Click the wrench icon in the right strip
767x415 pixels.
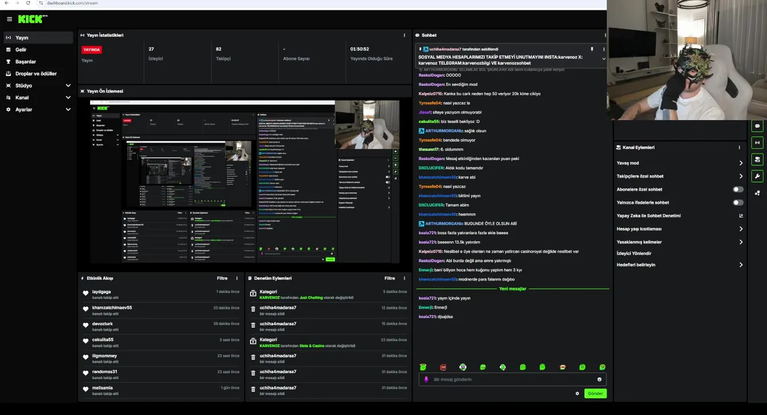pos(757,176)
